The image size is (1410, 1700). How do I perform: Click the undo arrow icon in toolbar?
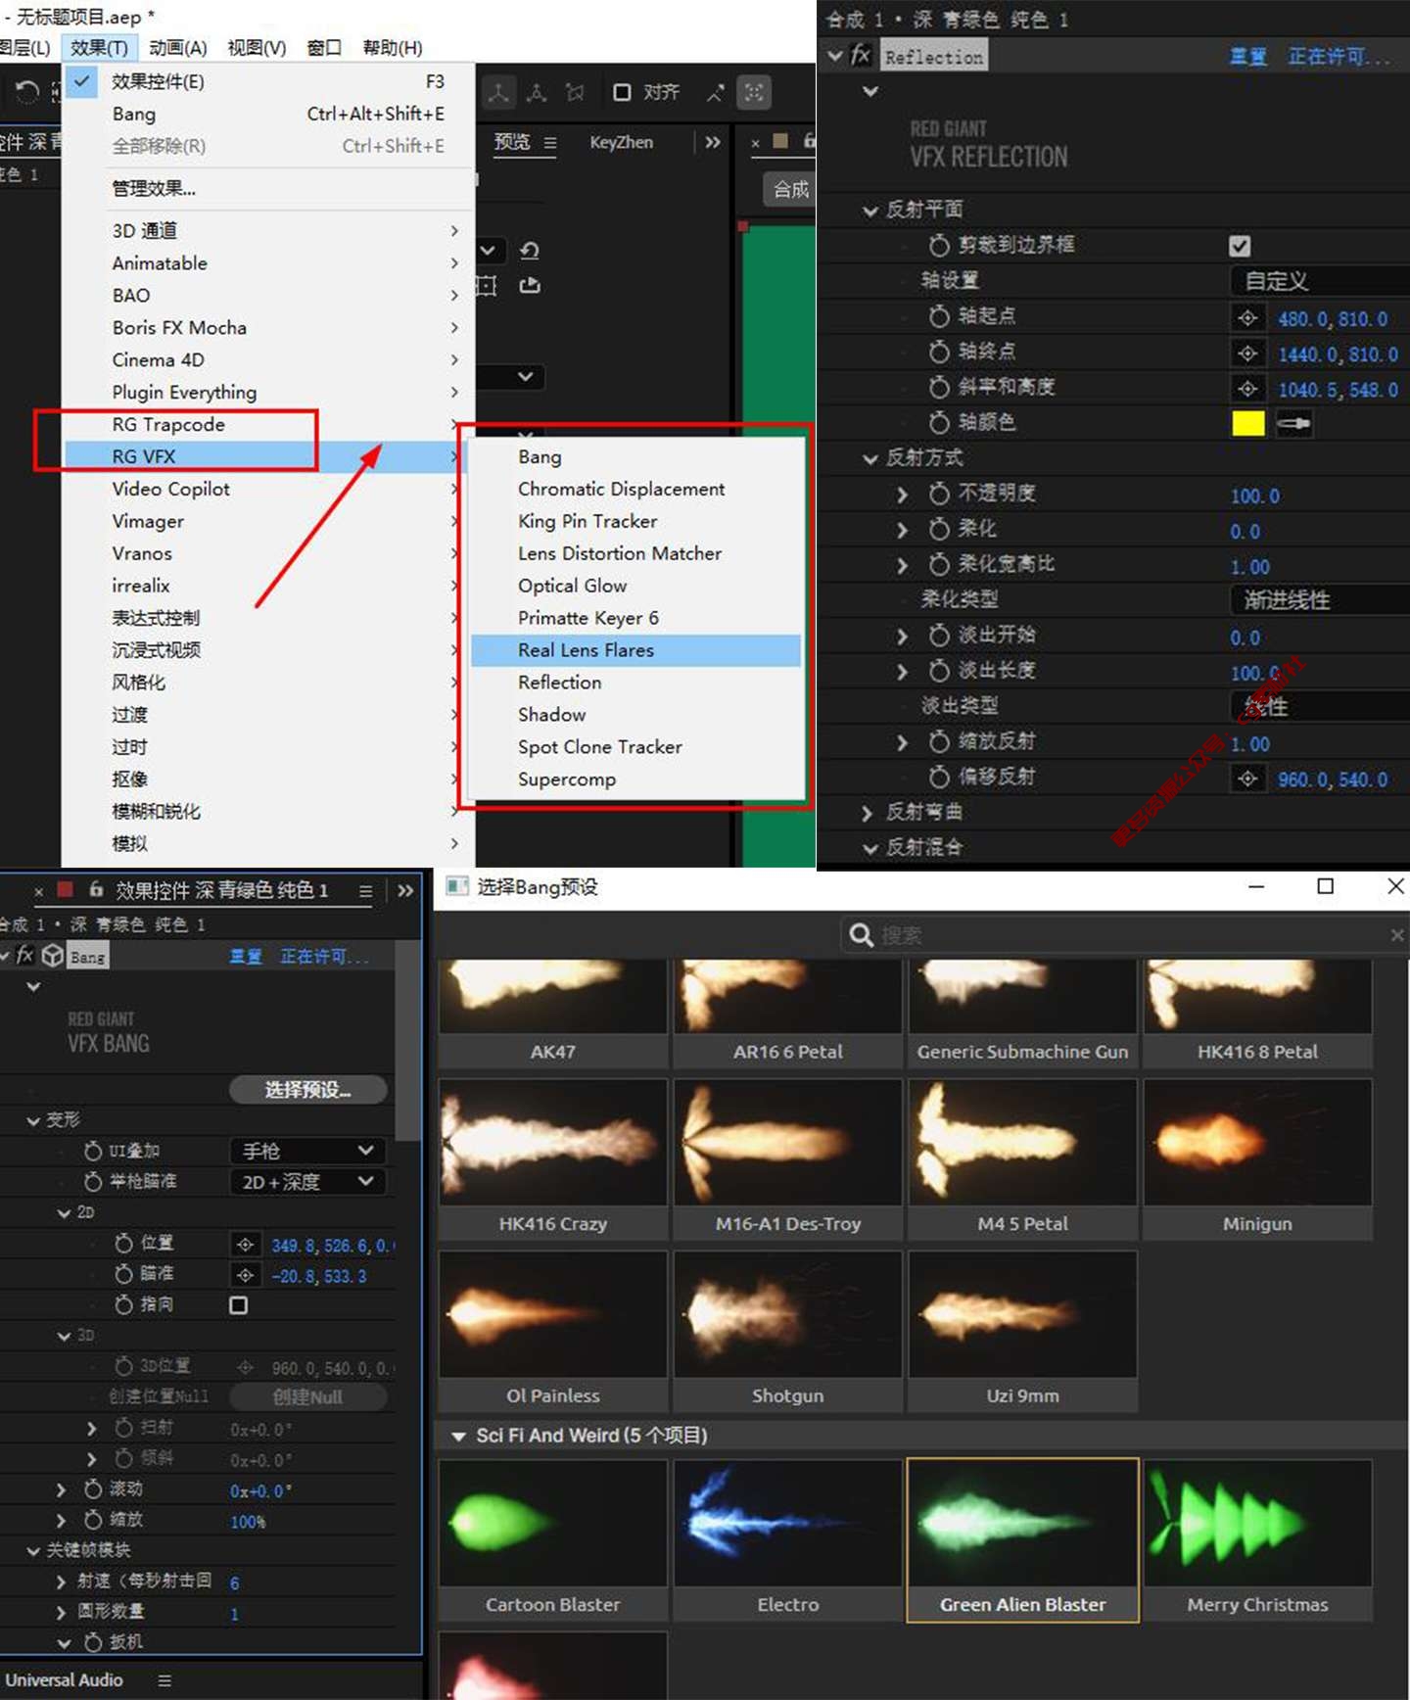[x=27, y=93]
